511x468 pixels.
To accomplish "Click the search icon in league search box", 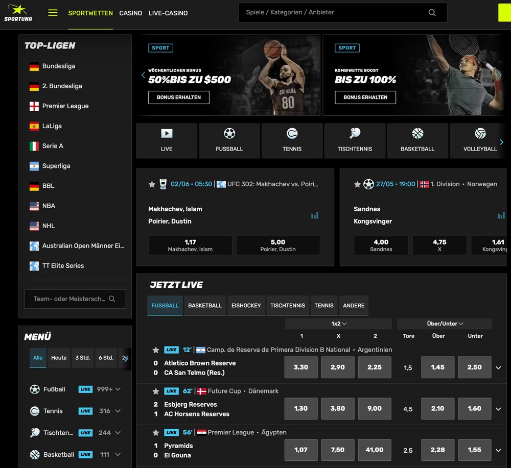I will (112, 299).
